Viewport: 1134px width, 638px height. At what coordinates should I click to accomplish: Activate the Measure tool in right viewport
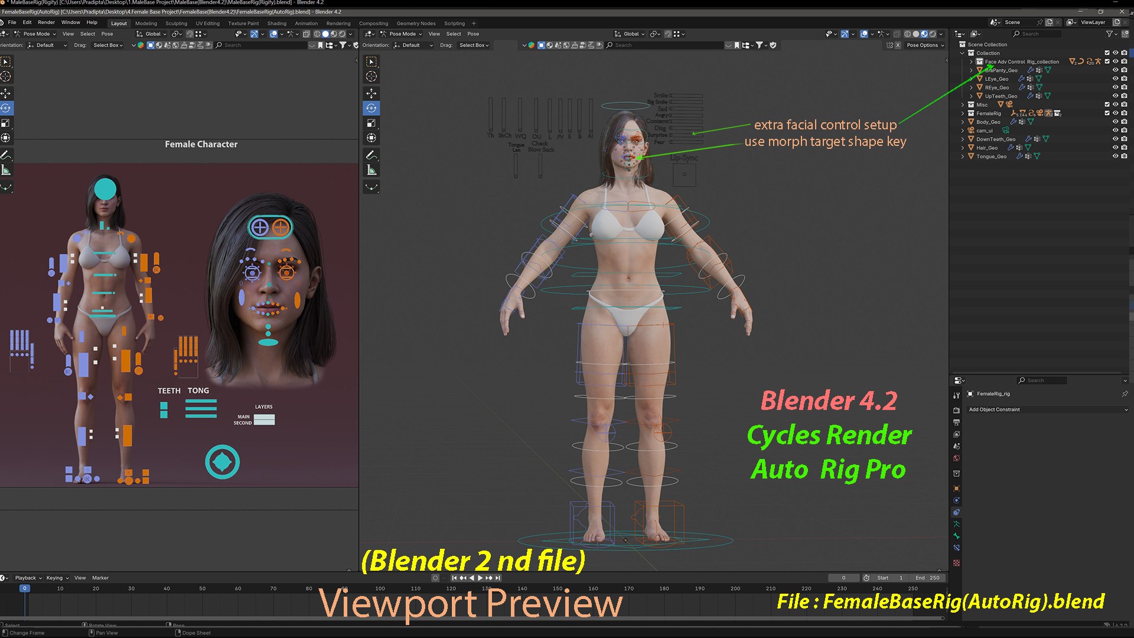click(x=372, y=170)
